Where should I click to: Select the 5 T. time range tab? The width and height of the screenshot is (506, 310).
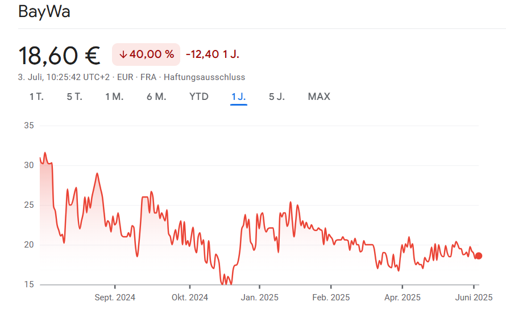(74, 97)
